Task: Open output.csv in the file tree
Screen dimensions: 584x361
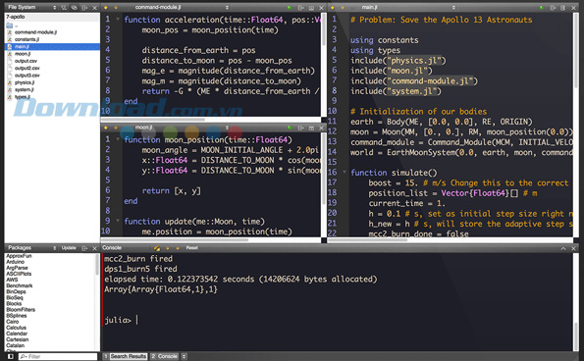Action: pos(53,61)
